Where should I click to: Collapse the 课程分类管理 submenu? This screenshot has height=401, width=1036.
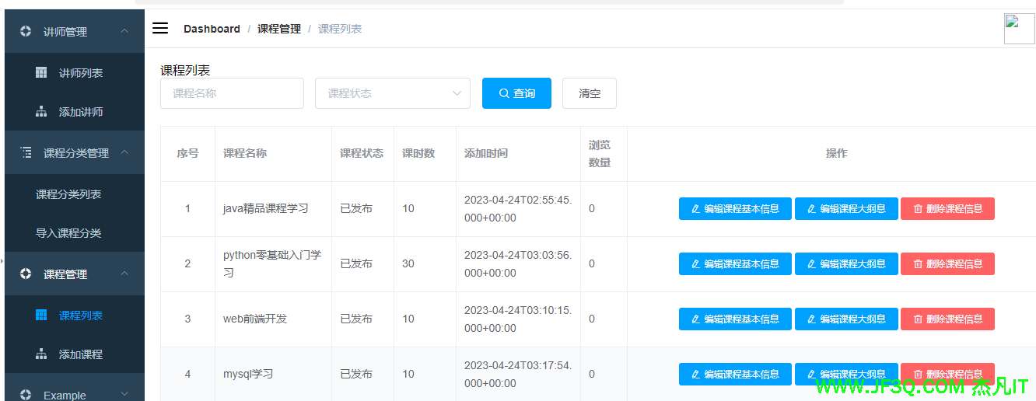124,152
